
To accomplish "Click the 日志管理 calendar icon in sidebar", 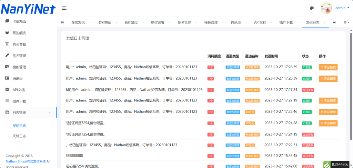I will pyautogui.click(x=7, y=112).
